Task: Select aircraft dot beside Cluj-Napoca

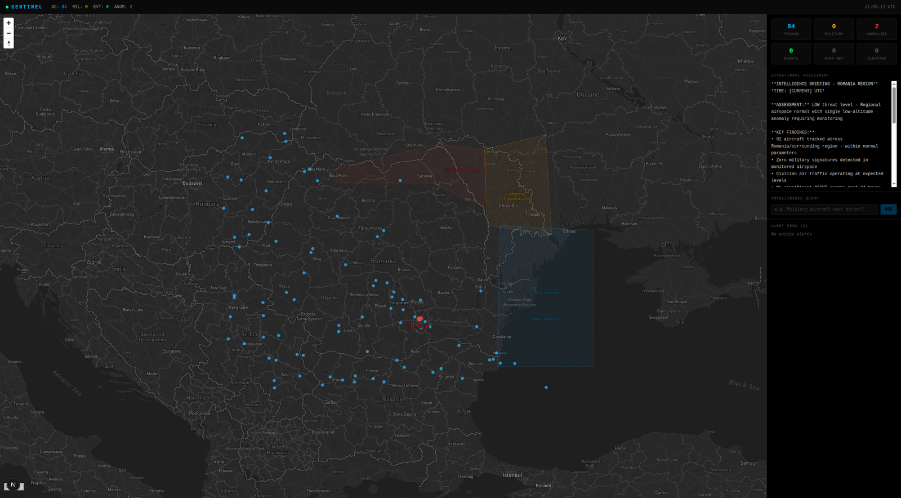Action: point(337,216)
